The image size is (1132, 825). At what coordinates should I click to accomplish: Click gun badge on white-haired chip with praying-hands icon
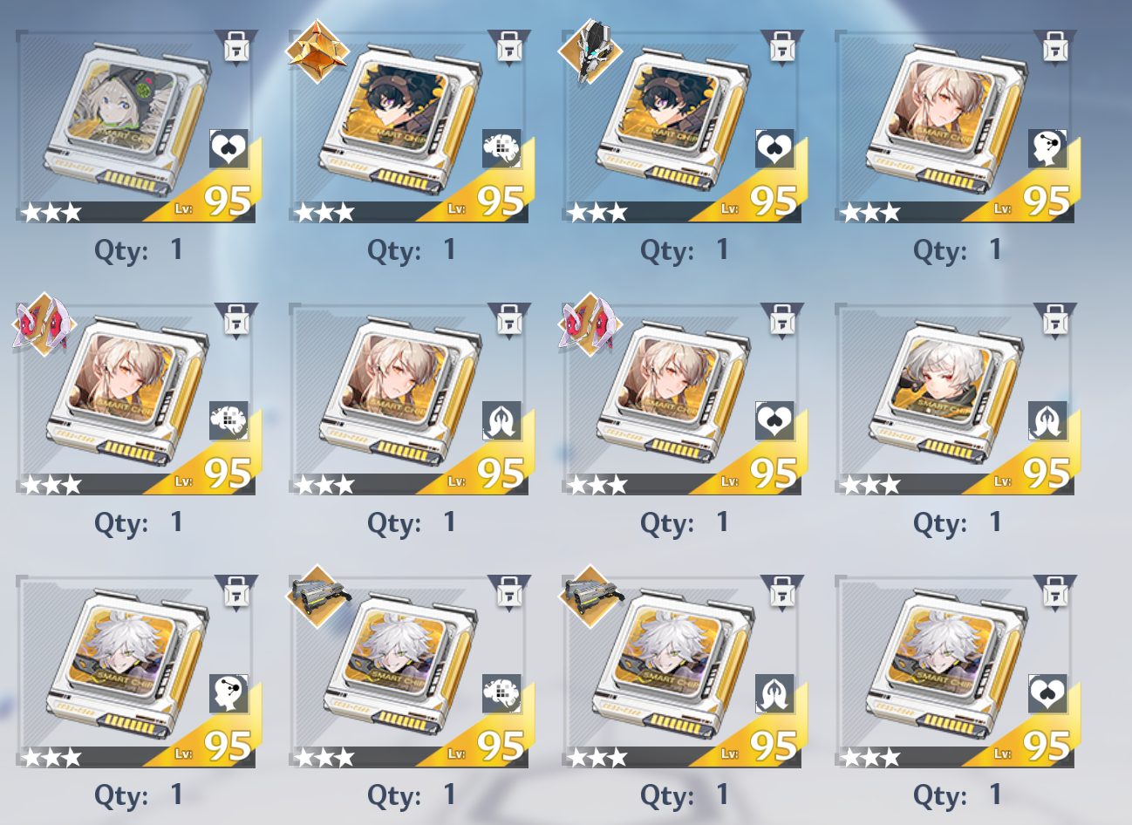tap(590, 596)
